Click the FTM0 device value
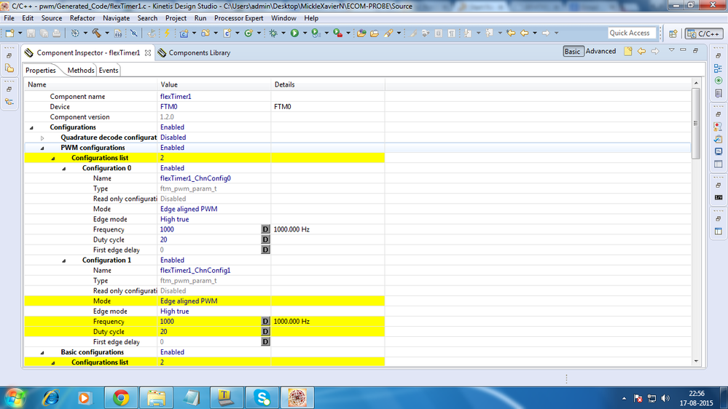This screenshot has height=409, width=728. [168, 107]
